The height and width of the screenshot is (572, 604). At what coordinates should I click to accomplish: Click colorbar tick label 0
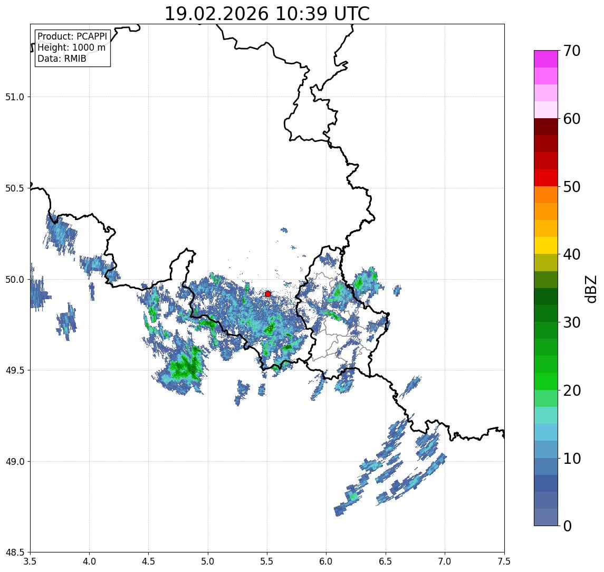point(568,526)
